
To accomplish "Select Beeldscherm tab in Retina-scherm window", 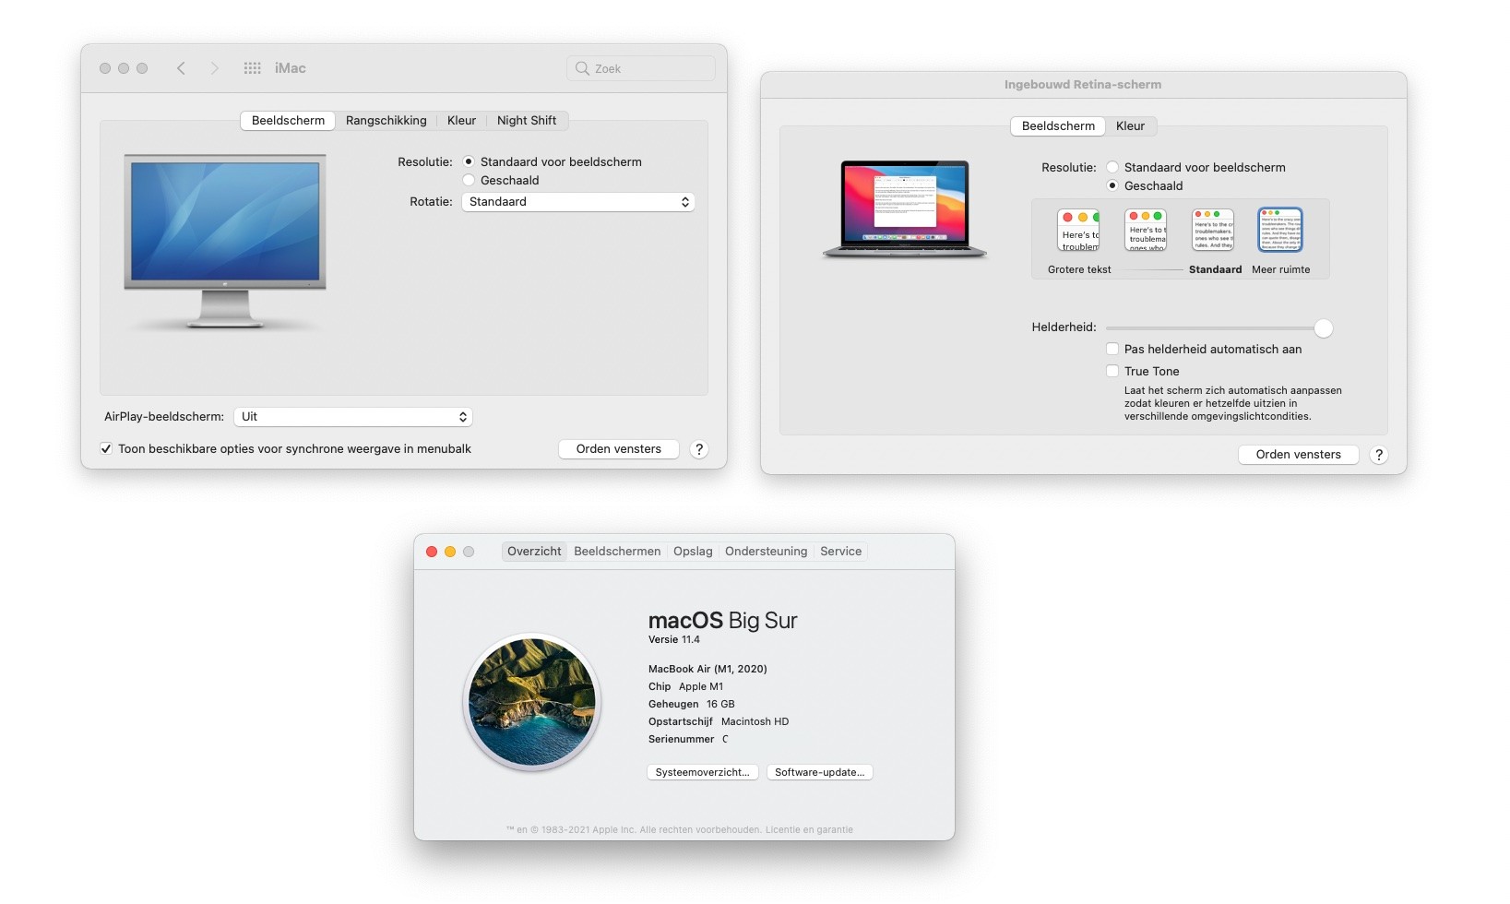I will pos(1058,126).
